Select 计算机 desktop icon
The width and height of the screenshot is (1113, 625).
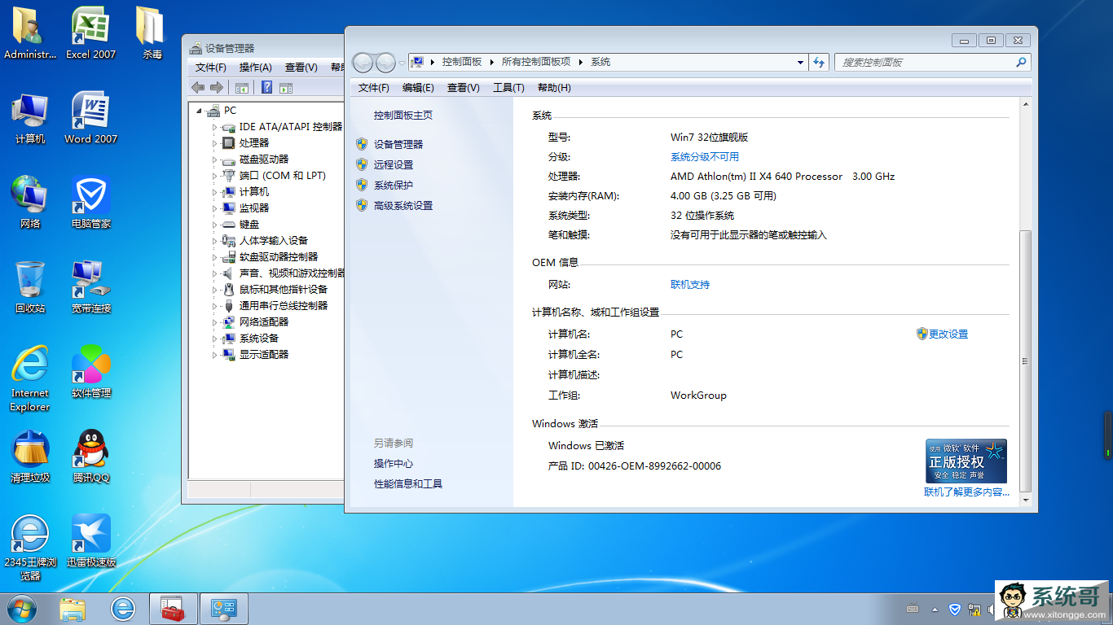click(30, 118)
